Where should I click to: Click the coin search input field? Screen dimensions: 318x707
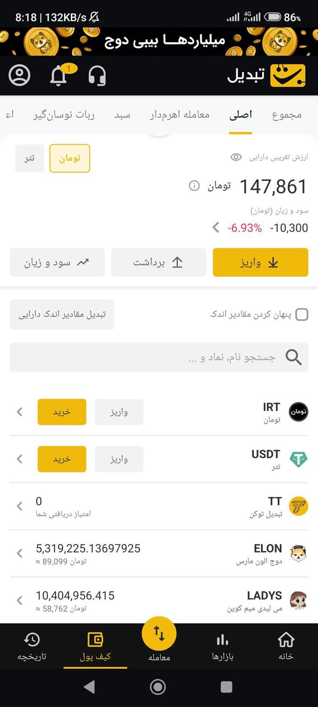pos(159,356)
